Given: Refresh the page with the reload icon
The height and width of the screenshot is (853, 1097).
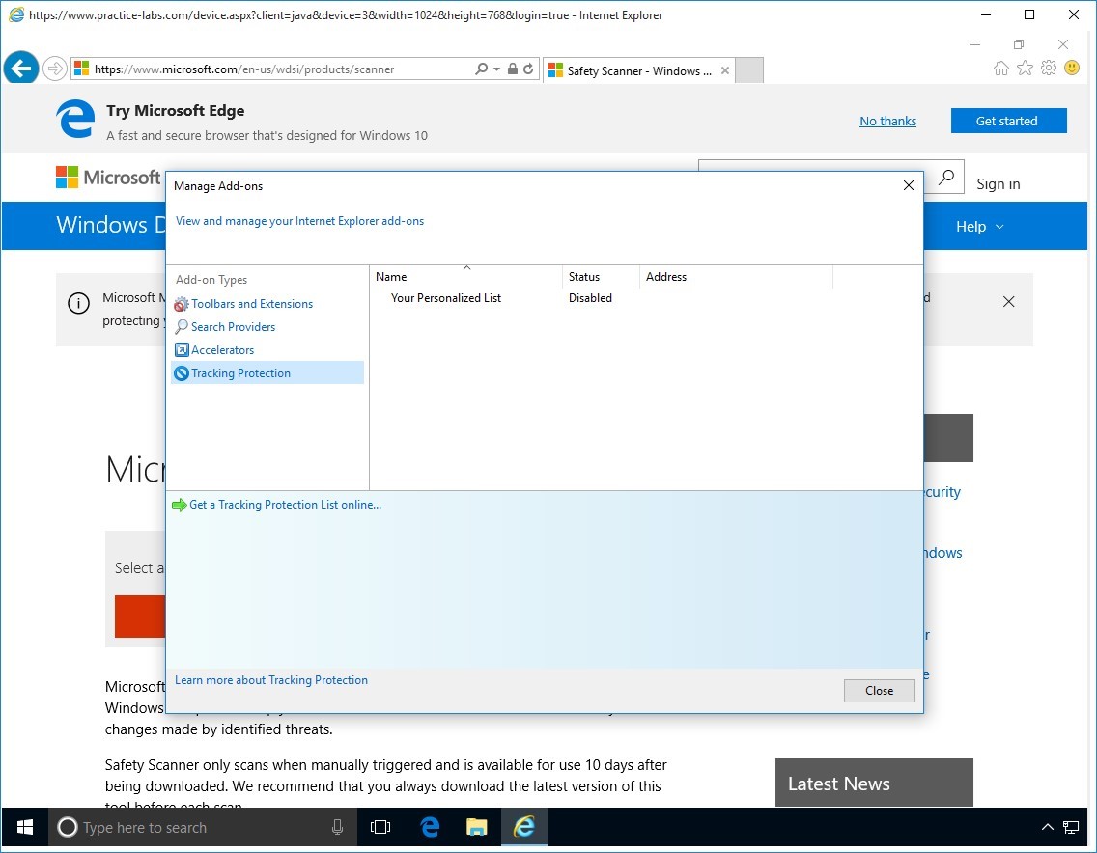Looking at the screenshot, I should (x=528, y=69).
